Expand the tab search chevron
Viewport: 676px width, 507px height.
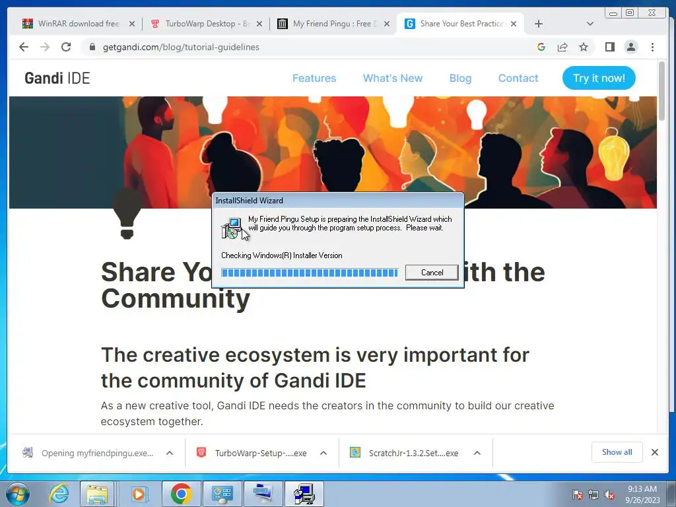[x=590, y=24]
